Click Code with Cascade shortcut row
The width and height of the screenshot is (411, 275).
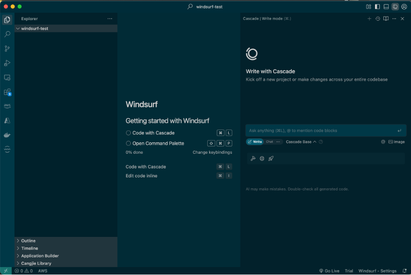[179, 167]
